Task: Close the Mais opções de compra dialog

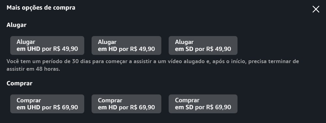Action: click(316, 9)
